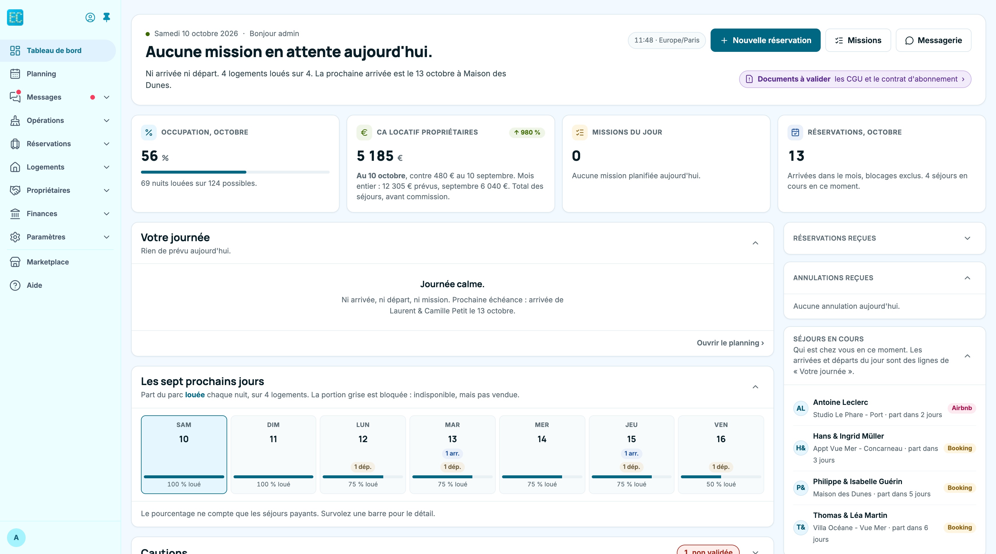Viewport: 996px width, 554px height.
Task: Click the Documents à valider banner
Action: [855, 79]
